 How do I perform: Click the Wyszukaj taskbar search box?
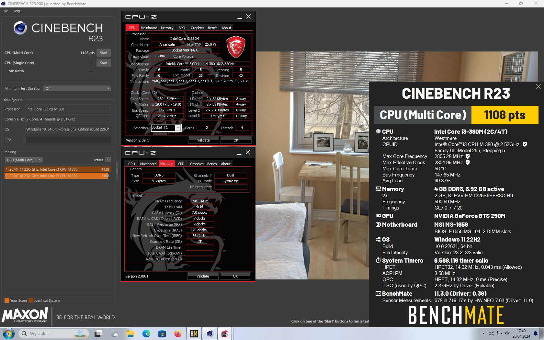point(53,334)
